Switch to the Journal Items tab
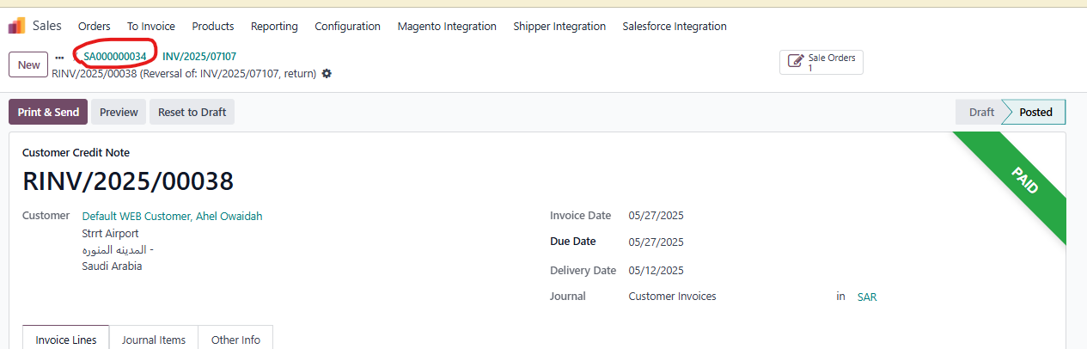 tap(154, 340)
